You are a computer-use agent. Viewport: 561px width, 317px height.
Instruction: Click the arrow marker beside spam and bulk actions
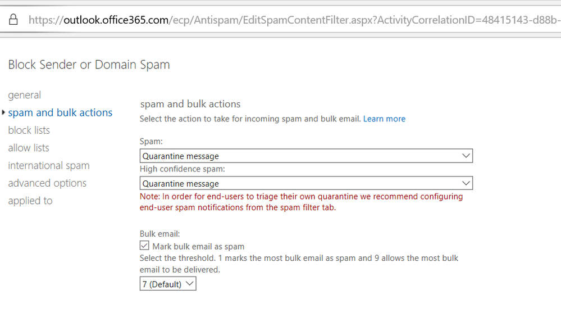pos(3,112)
